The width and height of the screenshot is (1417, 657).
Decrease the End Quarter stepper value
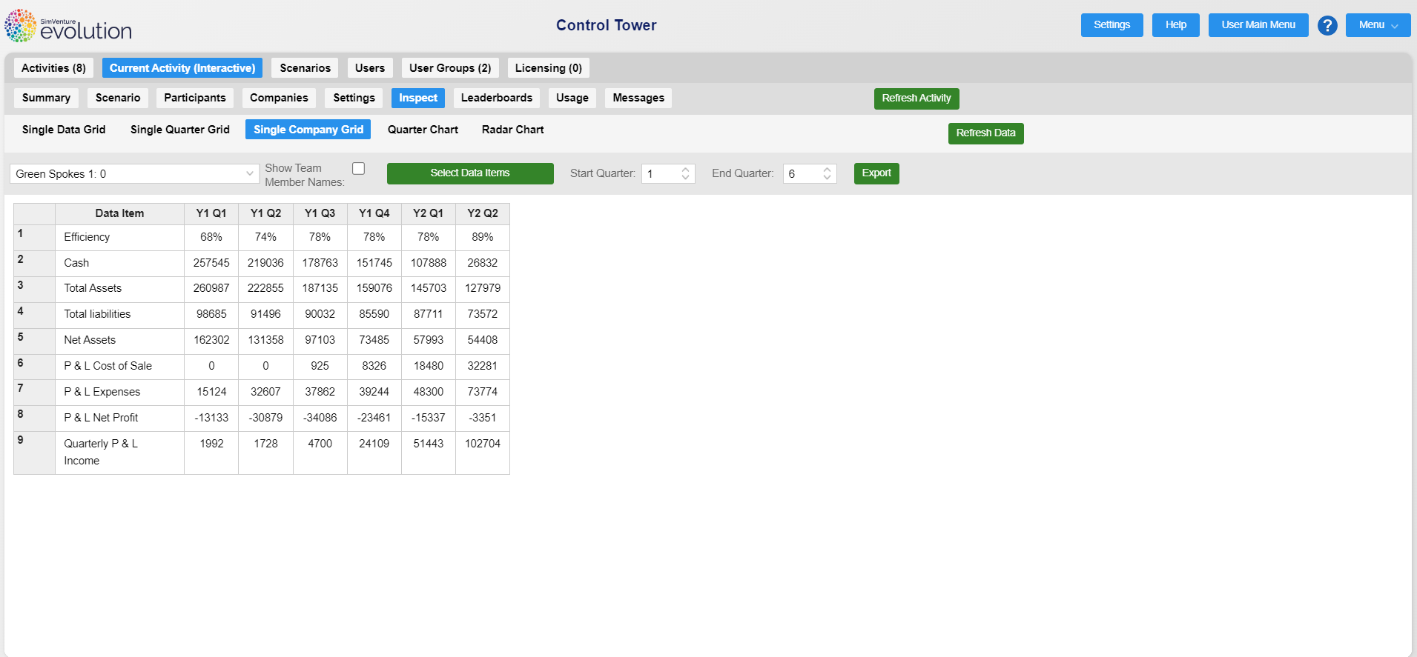(x=827, y=178)
